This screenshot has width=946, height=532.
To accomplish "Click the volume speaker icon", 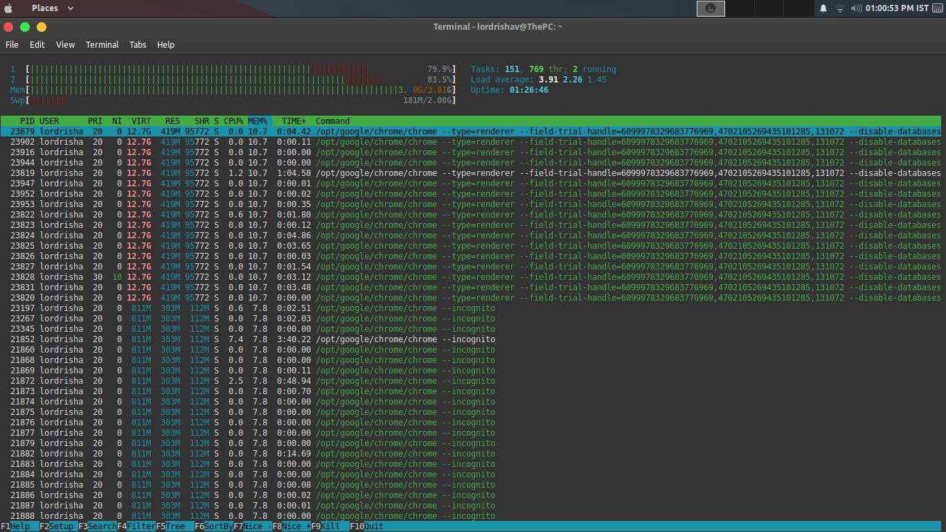I will coord(856,8).
